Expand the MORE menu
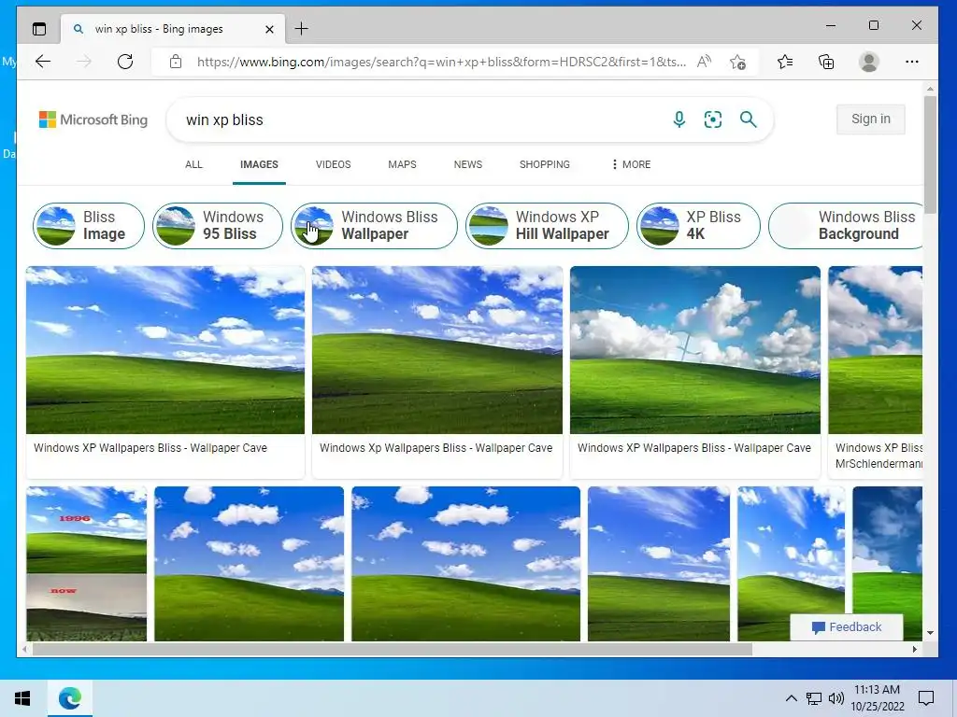Screen dimensions: 957x717 click(631, 164)
